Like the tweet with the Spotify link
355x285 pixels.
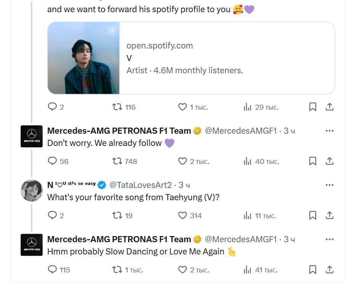pos(183,107)
